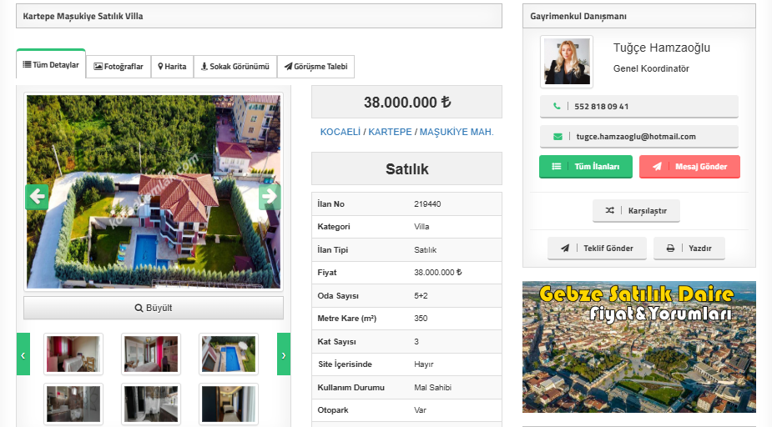Print the listing with Yazdır

coord(689,249)
